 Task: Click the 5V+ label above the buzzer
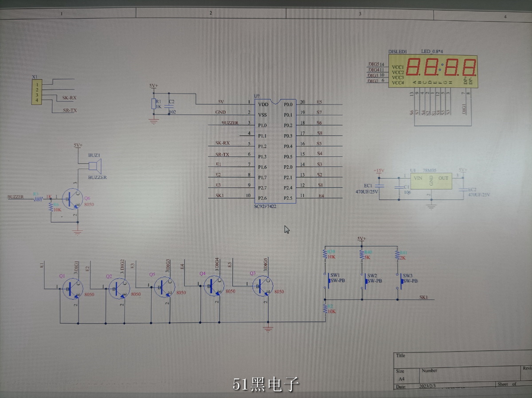click(78, 145)
